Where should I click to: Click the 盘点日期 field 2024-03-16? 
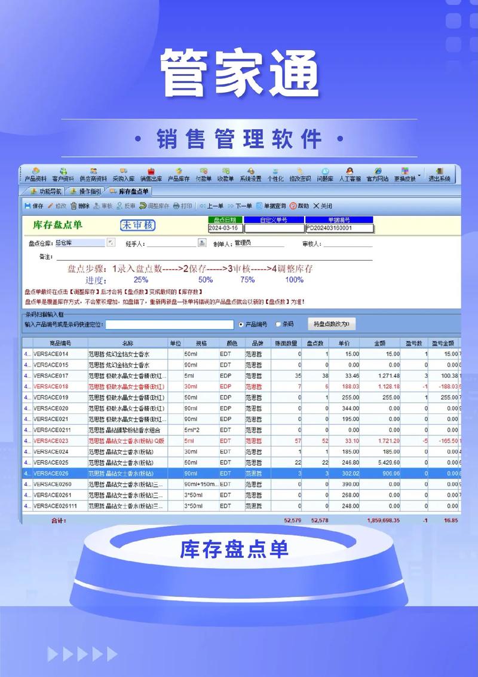tap(225, 228)
